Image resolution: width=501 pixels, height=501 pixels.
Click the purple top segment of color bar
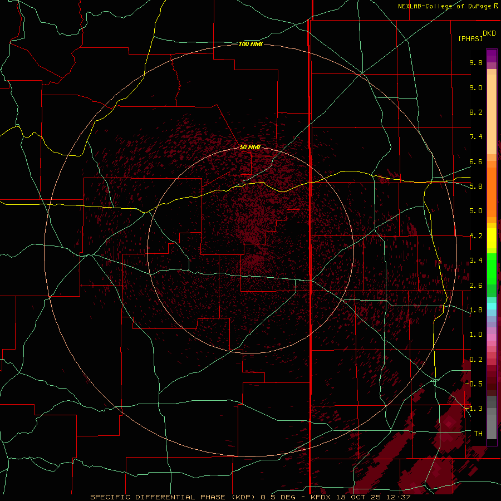[x=492, y=56]
